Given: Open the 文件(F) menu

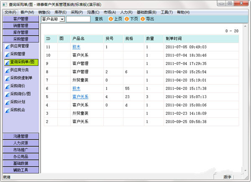Looking at the screenshot, I should point(10,12).
